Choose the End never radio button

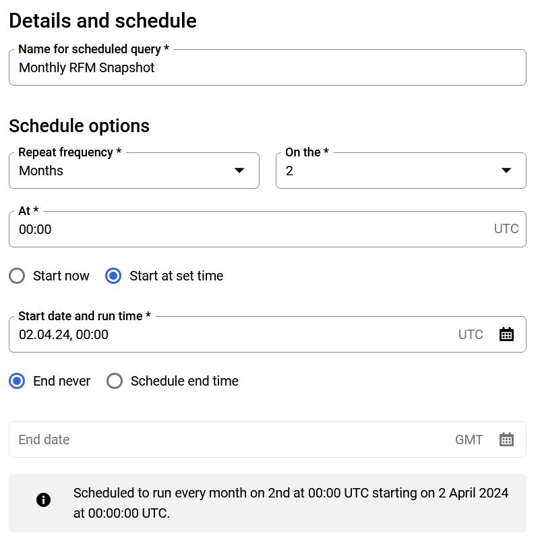click(18, 381)
